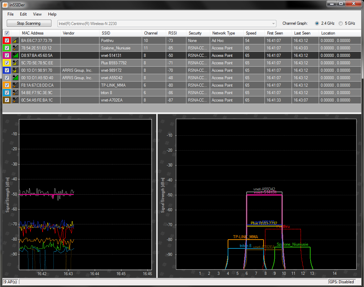The image size is (364, 287).
Task: Click the signal icon for Szalone_Niuniusie row
Action: [15, 48]
